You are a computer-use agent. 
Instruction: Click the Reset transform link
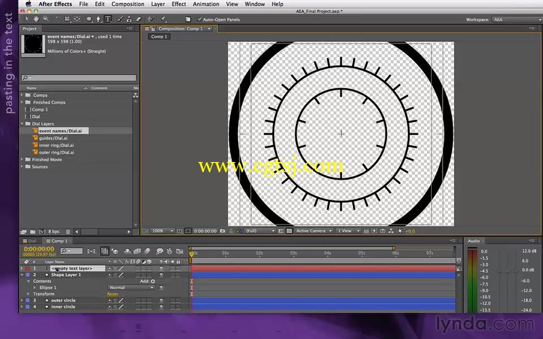point(113,294)
